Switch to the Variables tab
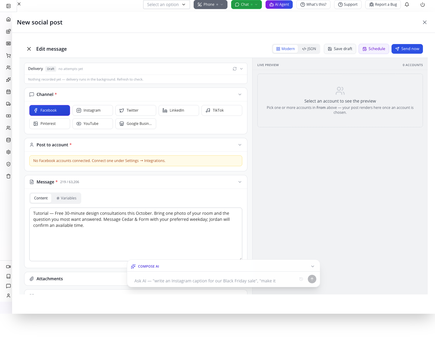Screen dimensions: 435x362 pyautogui.click(x=66, y=198)
